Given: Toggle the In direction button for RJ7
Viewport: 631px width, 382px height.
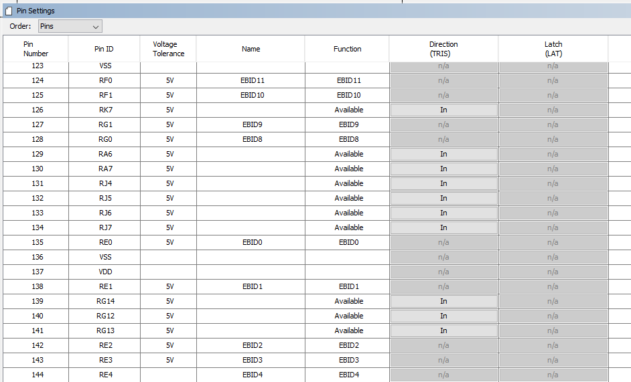Looking at the screenshot, I should pyautogui.click(x=443, y=227).
